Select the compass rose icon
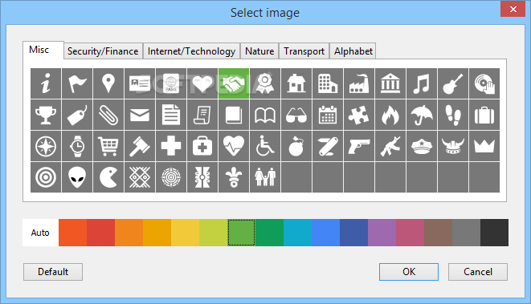 click(x=46, y=146)
